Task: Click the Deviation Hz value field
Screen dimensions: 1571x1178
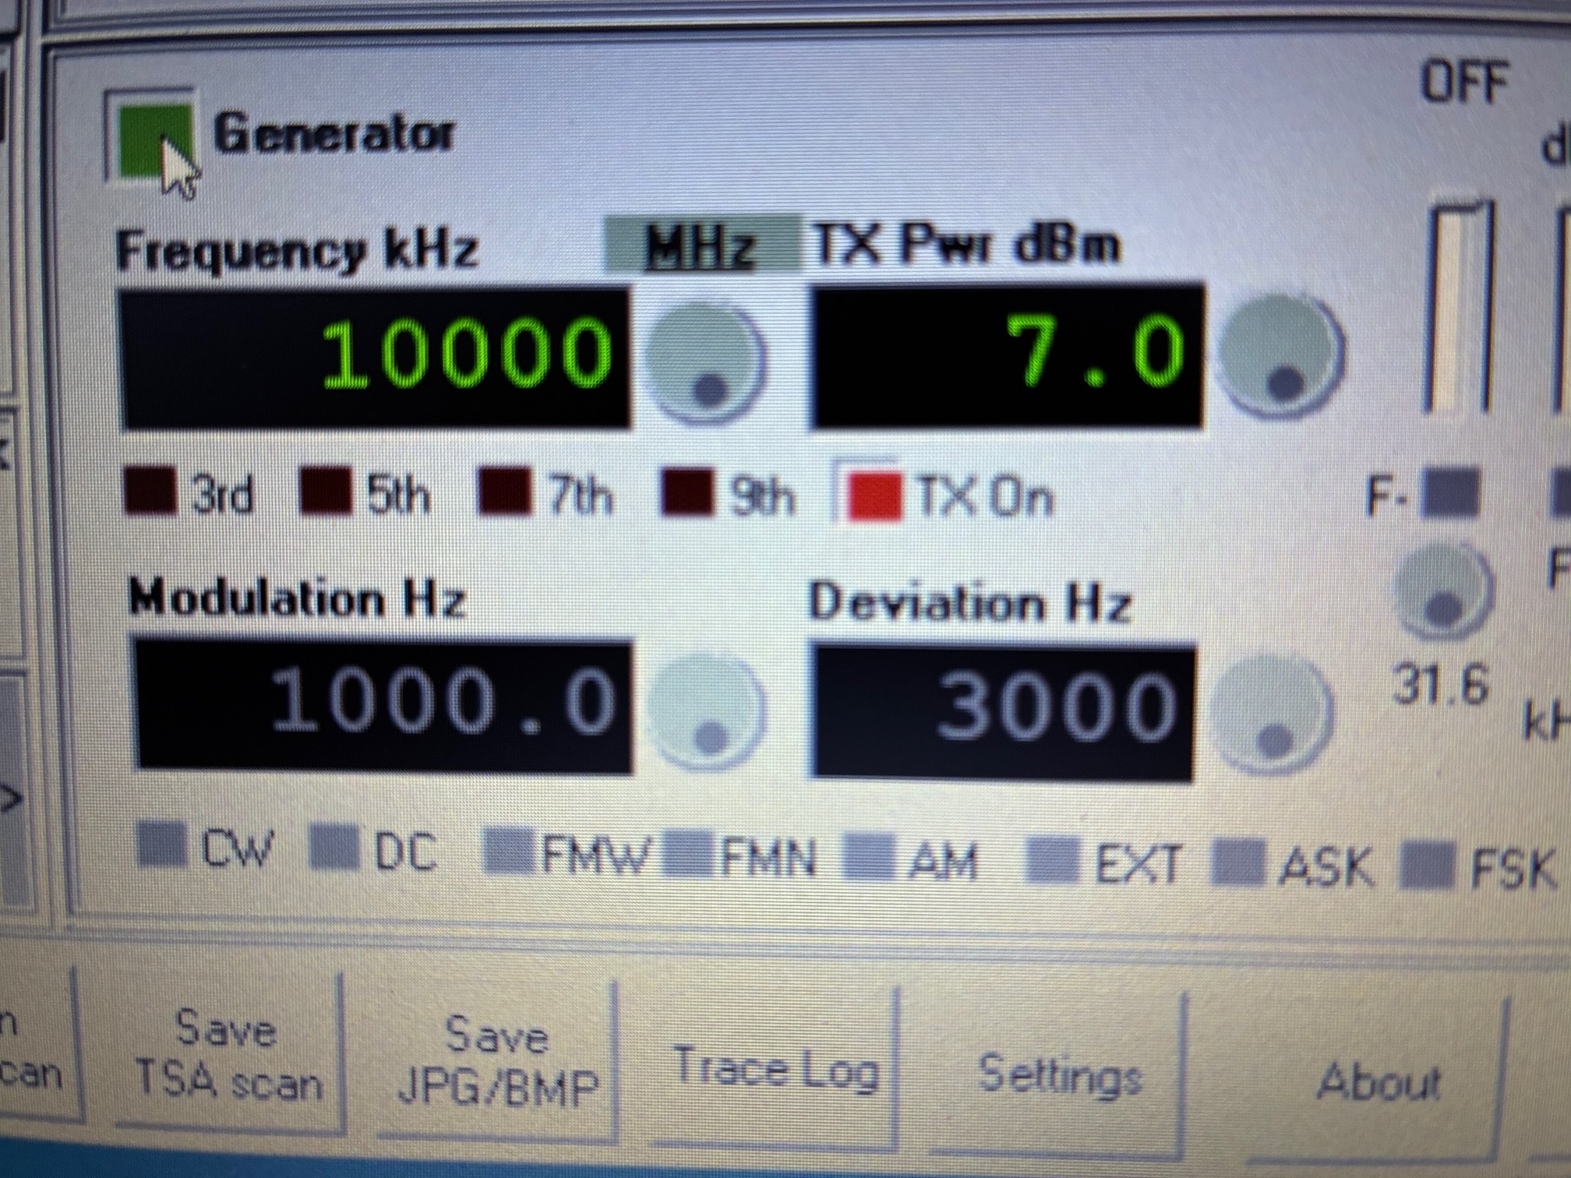Action: (1004, 711)
